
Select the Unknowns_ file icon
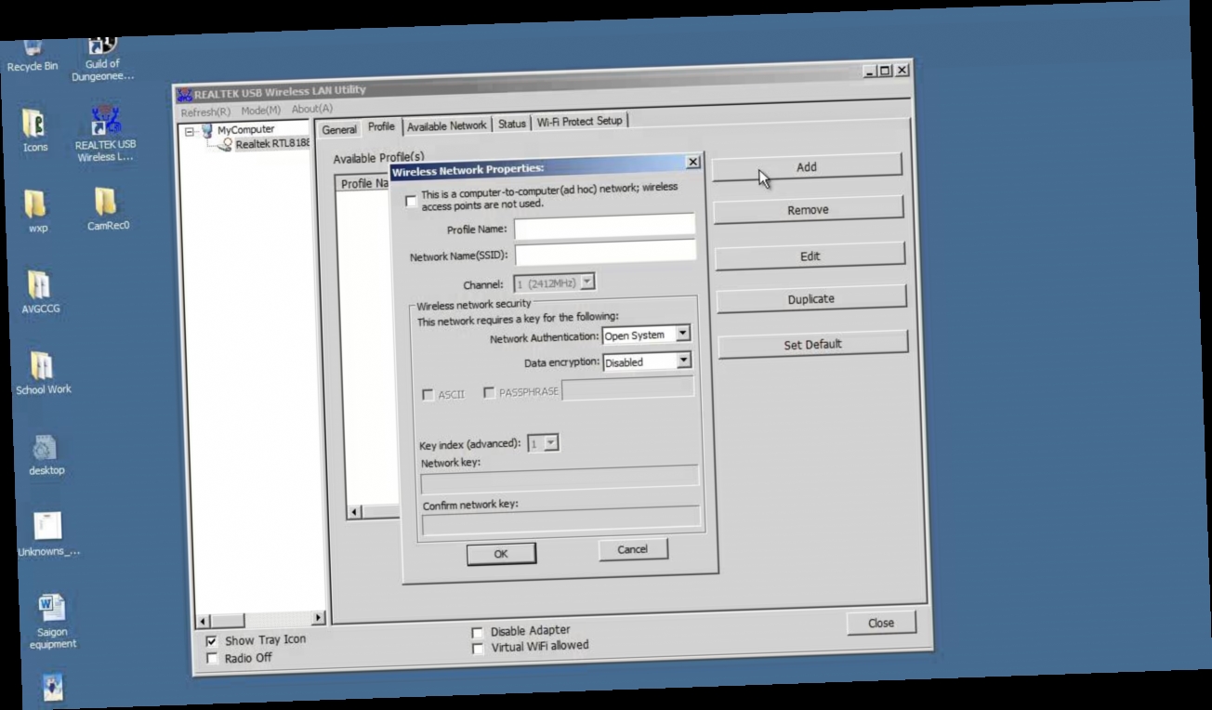coord(48,534)
